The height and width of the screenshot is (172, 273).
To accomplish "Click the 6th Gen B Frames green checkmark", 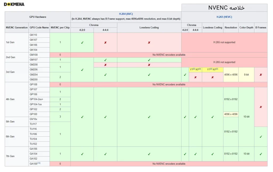I will (261, 137).
